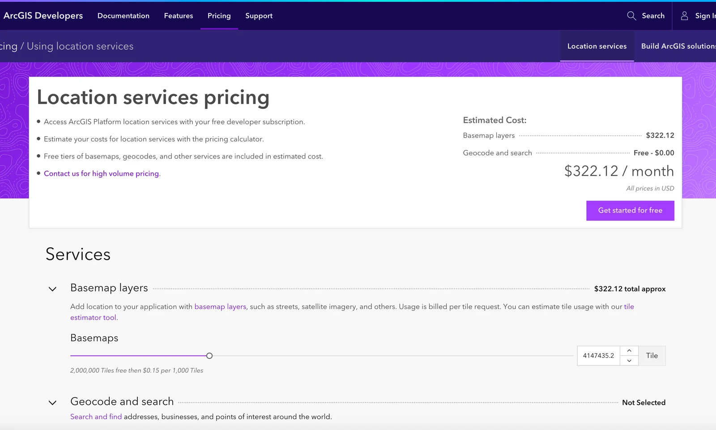The width and height of the screenshot is (716, 430).
Task: Click the user profile icon
Action: (x=684, y=16)
